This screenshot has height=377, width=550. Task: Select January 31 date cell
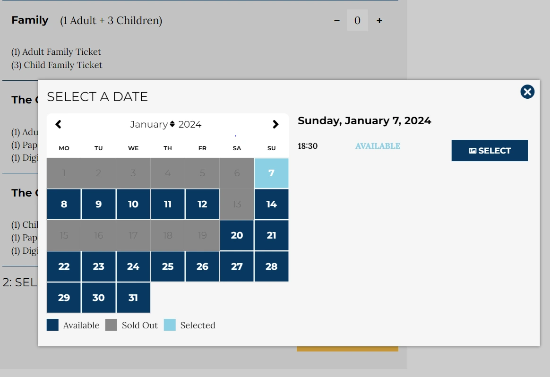tap(133, 298)
